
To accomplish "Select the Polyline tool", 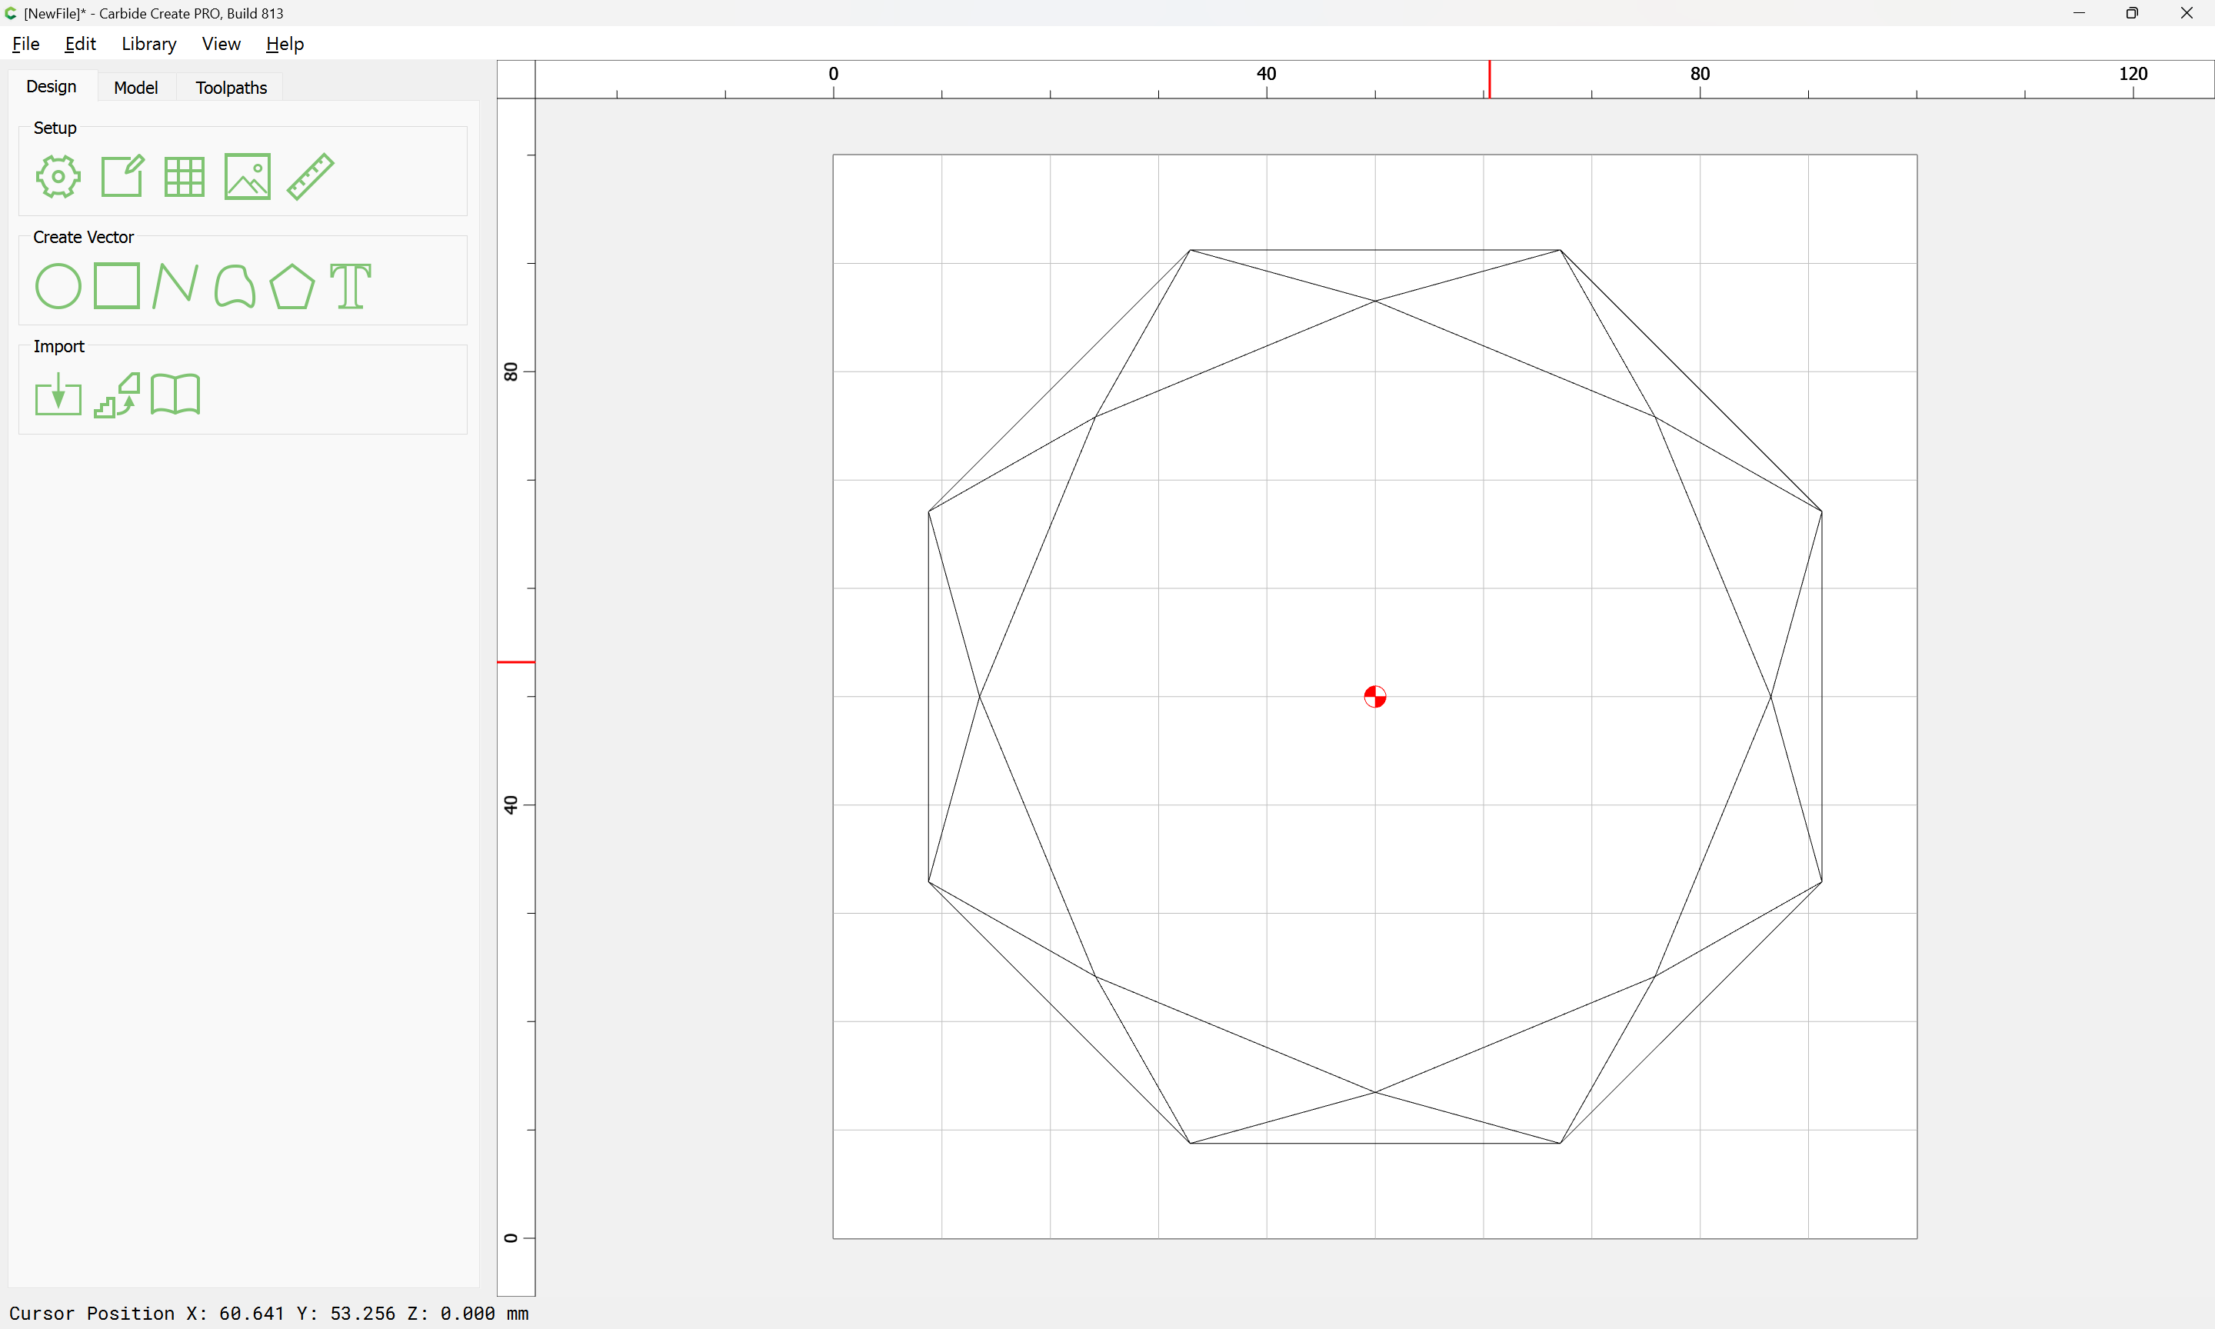I will click(175, 285).
